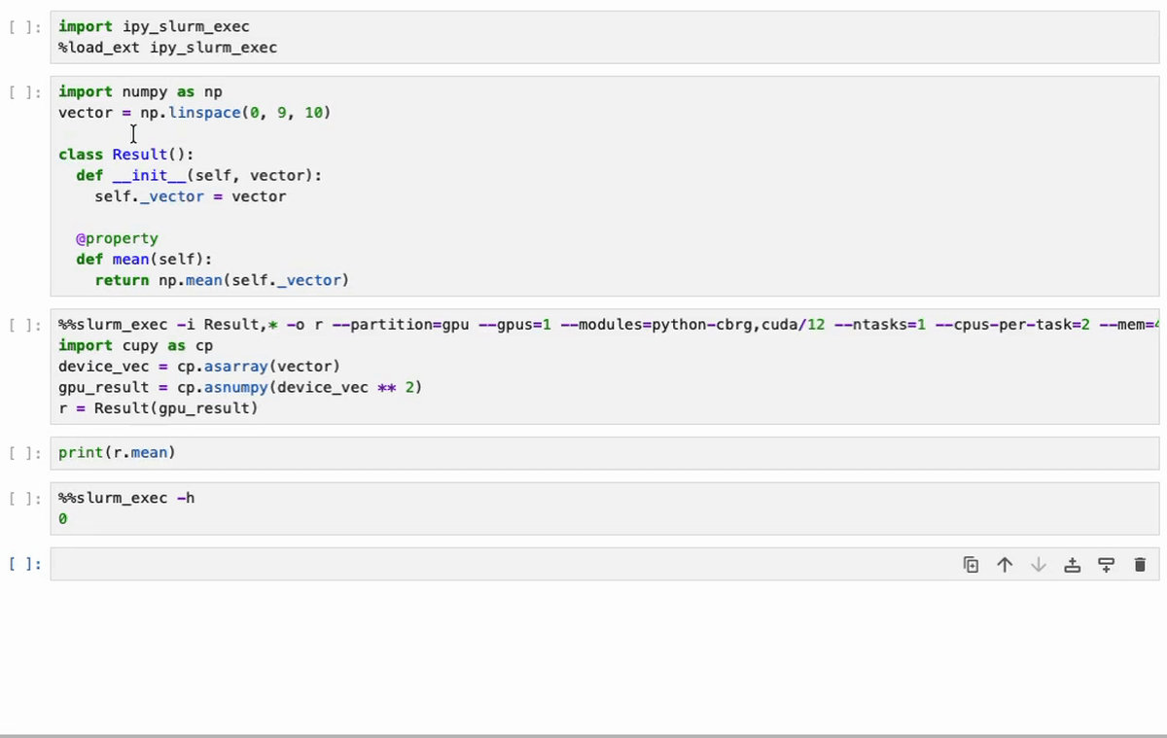
Task: Click the blue prompt of the active cell
Action: [25, 564]
